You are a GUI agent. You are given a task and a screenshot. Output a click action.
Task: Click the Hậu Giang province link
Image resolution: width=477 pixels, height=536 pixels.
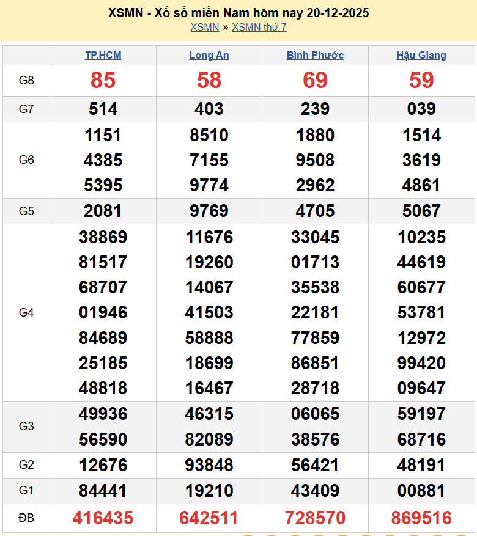click(421, 55)
